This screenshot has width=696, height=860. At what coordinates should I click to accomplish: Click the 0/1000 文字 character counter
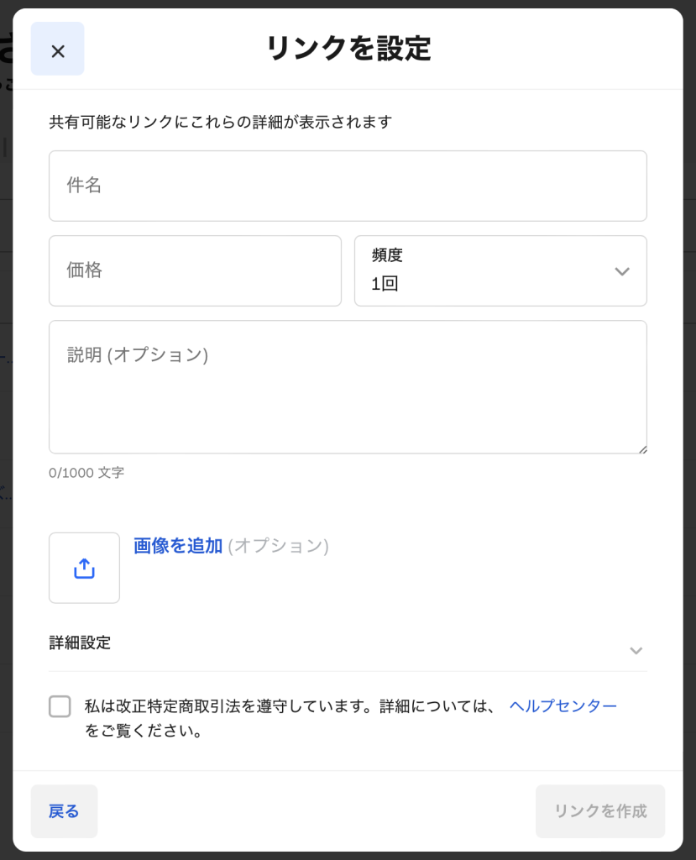tap(86, 473)
